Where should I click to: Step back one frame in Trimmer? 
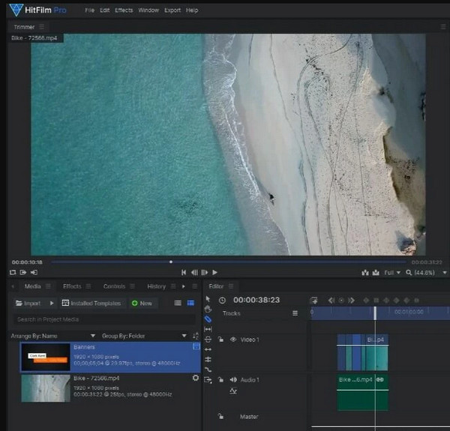click(x=194, y=272)
